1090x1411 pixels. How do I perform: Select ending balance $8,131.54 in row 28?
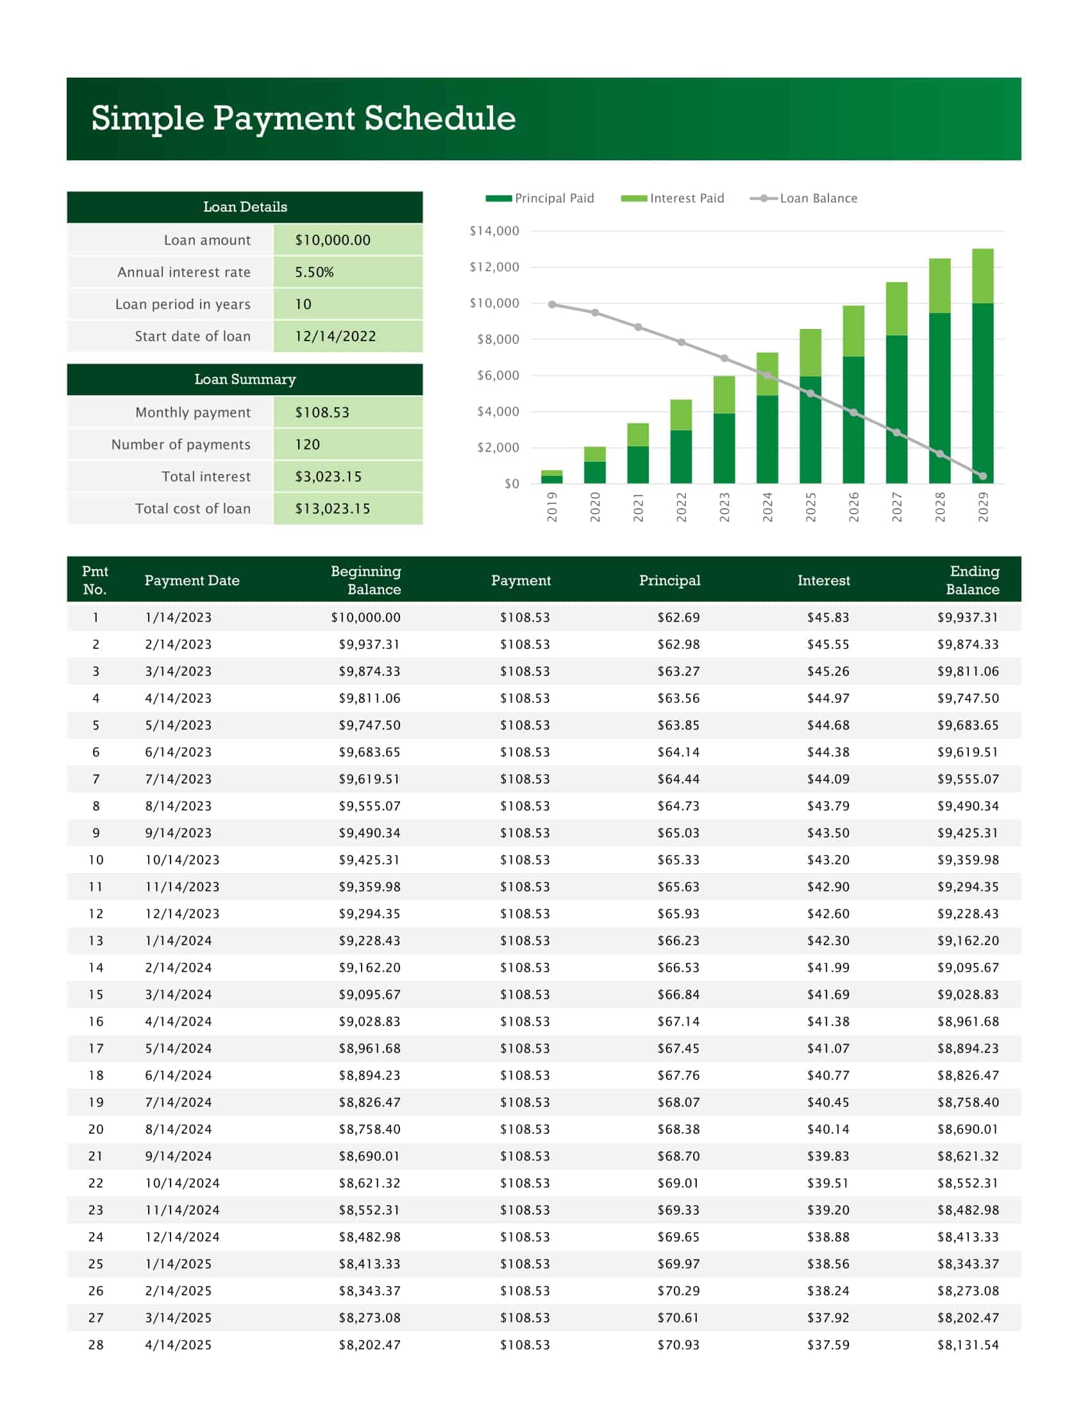pos(968,1344)
